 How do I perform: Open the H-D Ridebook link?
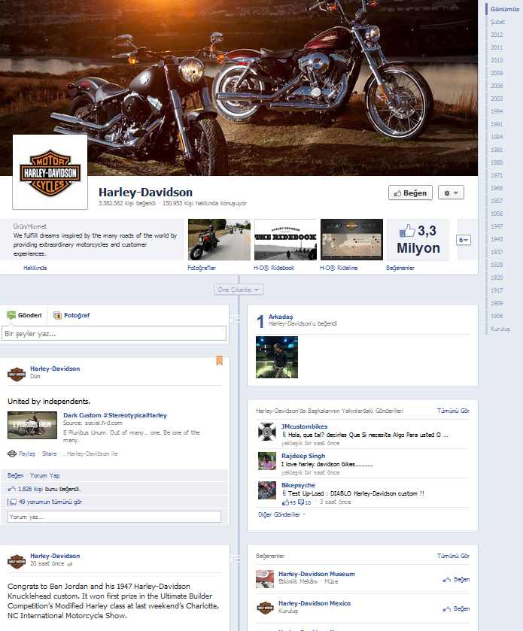(274, 268)
